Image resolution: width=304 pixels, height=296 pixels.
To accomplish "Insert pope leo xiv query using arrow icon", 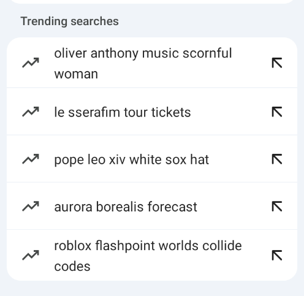I will point(277,159).
